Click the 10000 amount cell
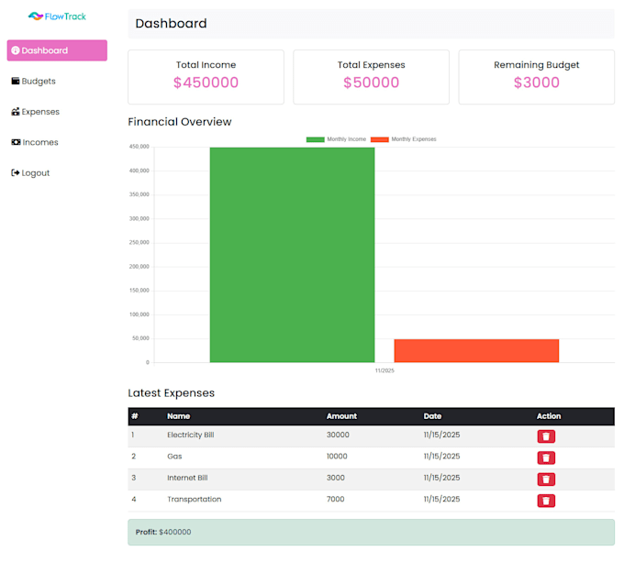This screenshot has height=562, width=624. [337, 457]
